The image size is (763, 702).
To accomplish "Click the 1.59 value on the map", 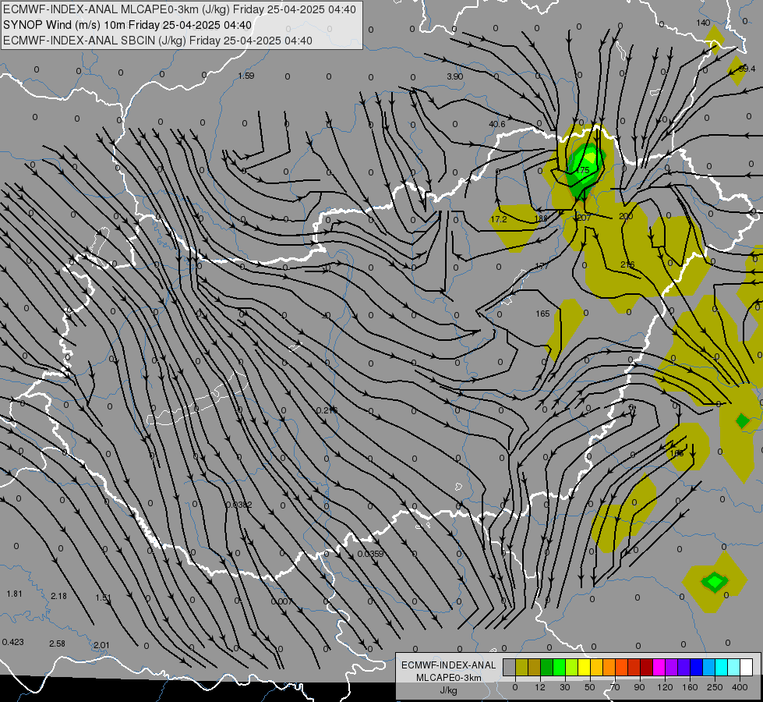I will click(x=246, y=76).
